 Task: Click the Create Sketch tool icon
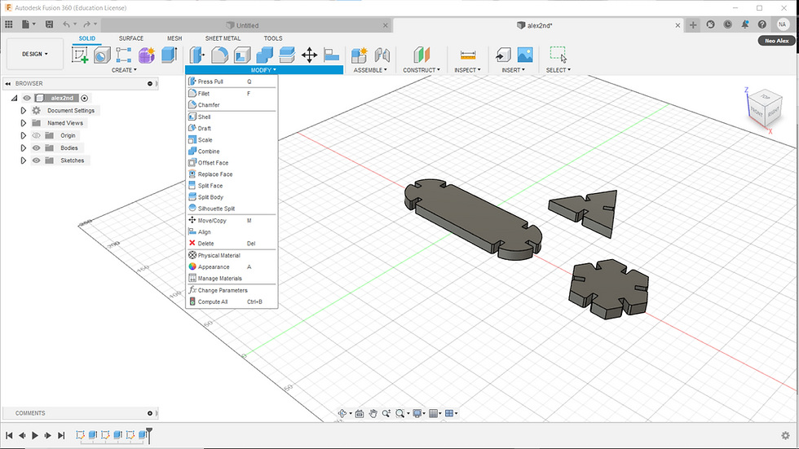click(80, 55)
